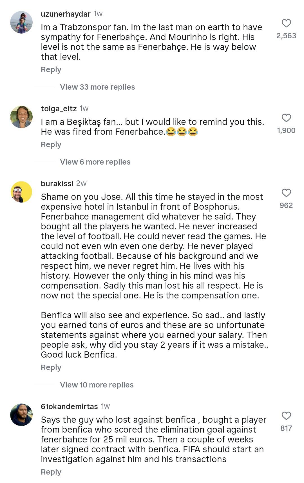Visit burakissi's profile via username
Screen dimensions: 304x483
57,183
